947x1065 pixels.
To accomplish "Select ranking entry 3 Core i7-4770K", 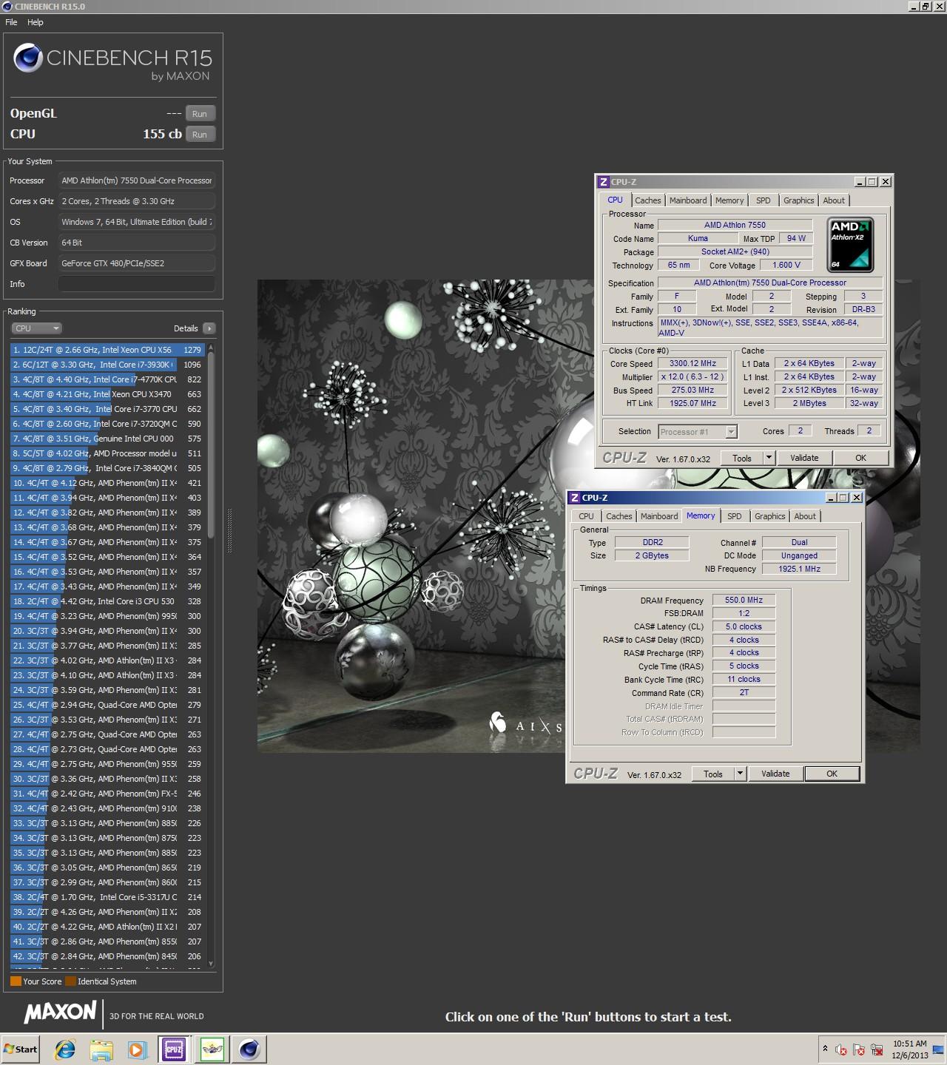I will click(107, 379).
